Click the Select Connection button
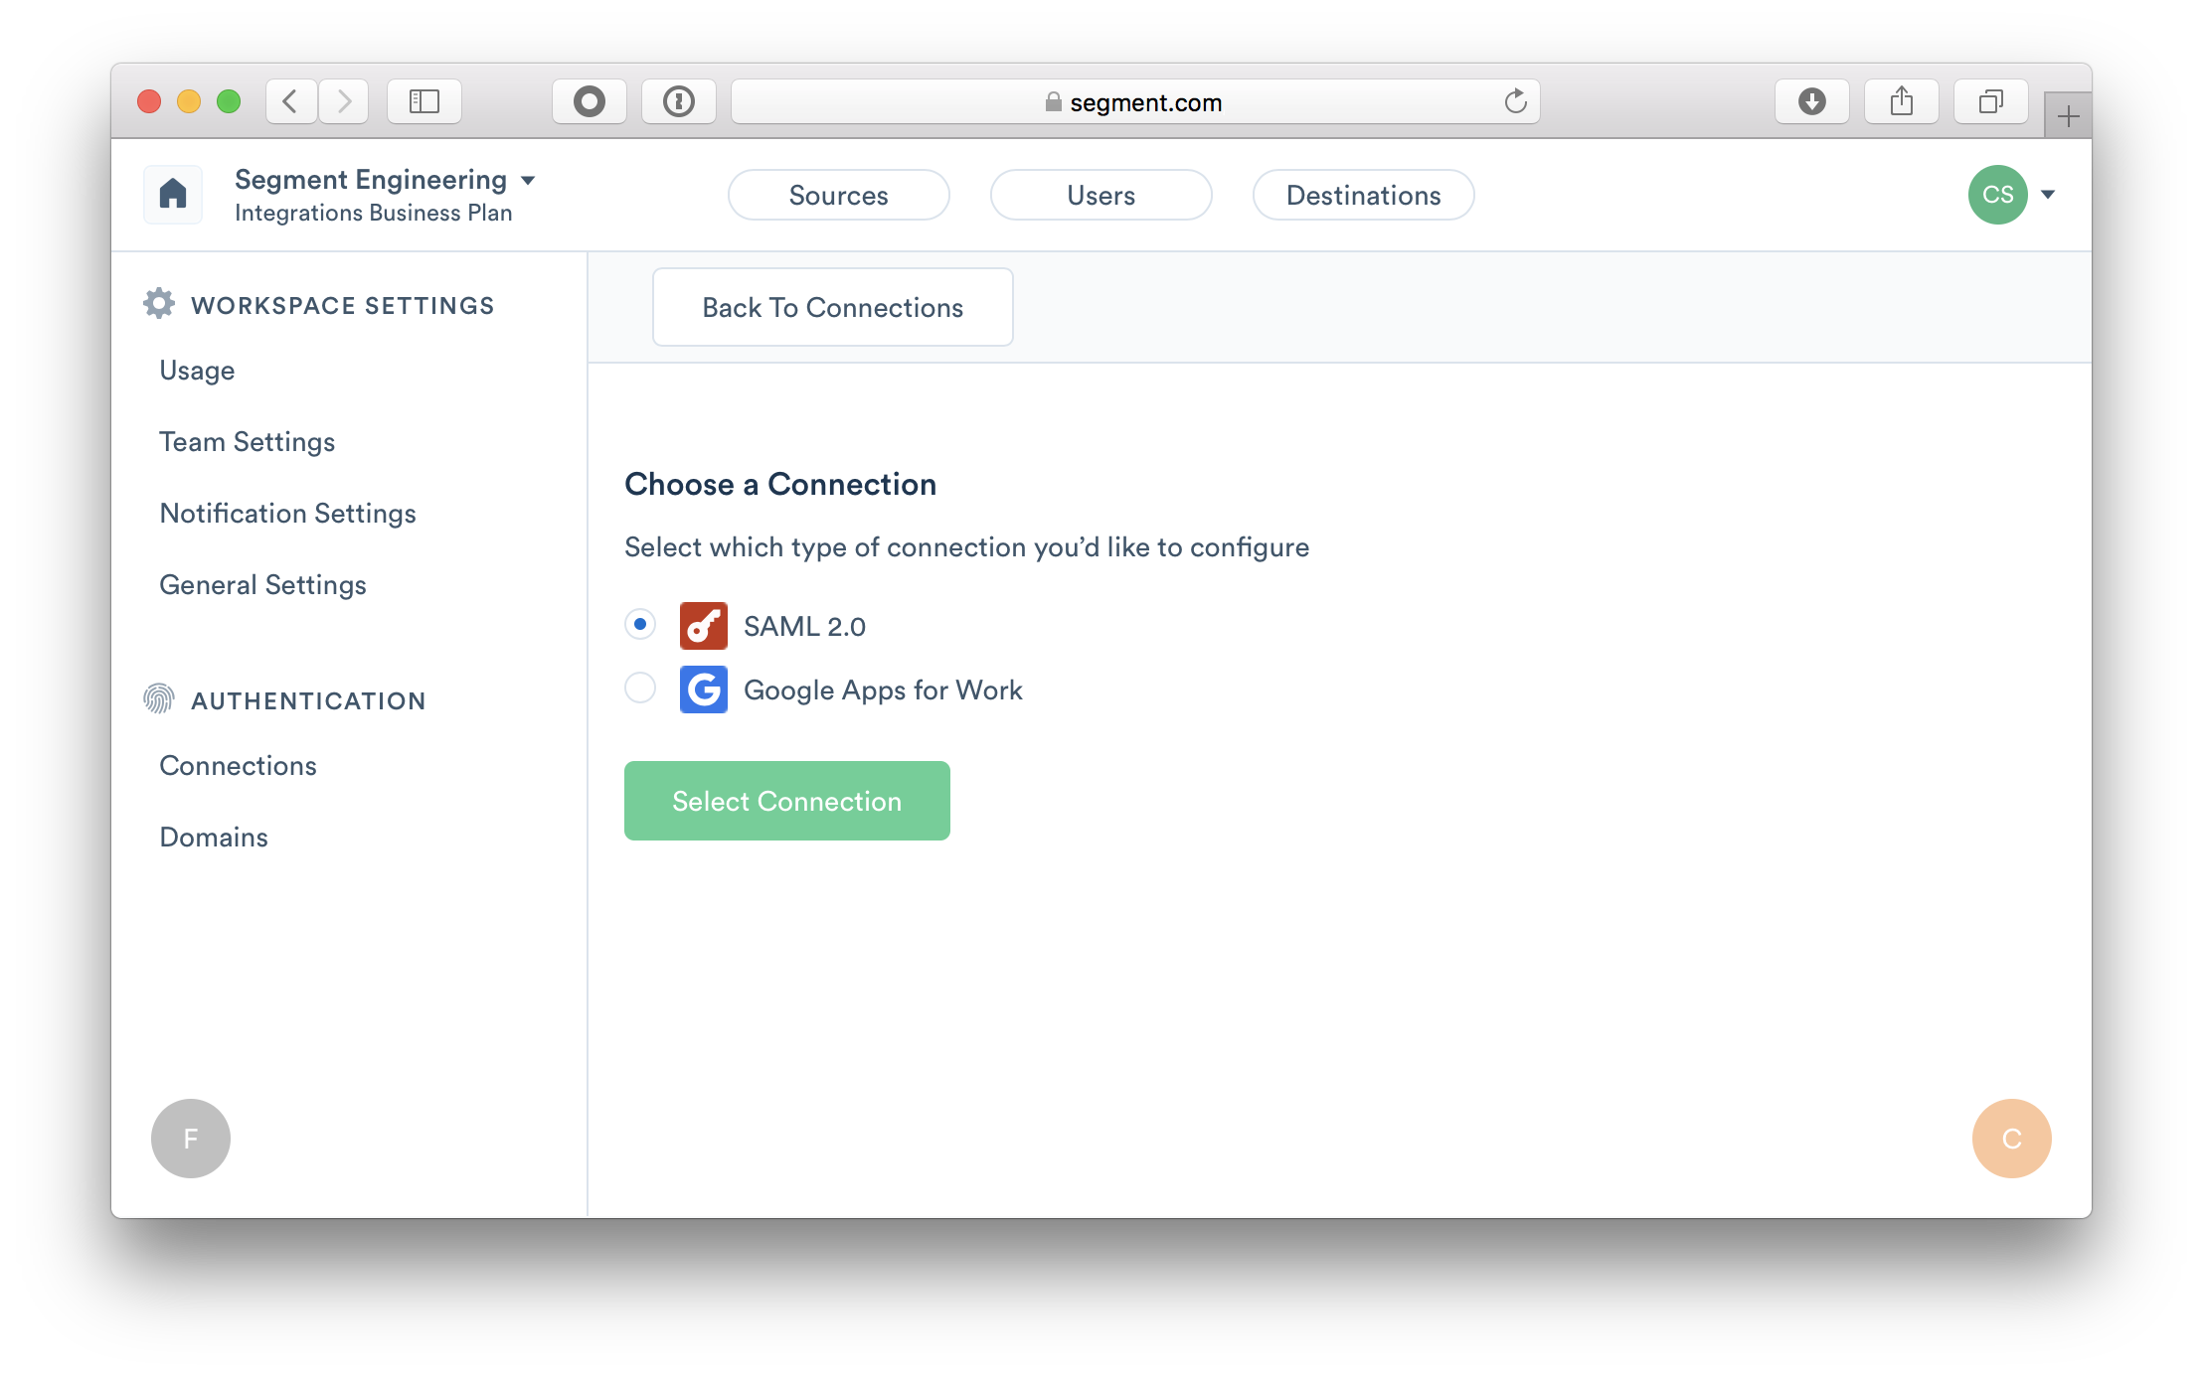The image size is (2203, 1377). coord(787,801)
